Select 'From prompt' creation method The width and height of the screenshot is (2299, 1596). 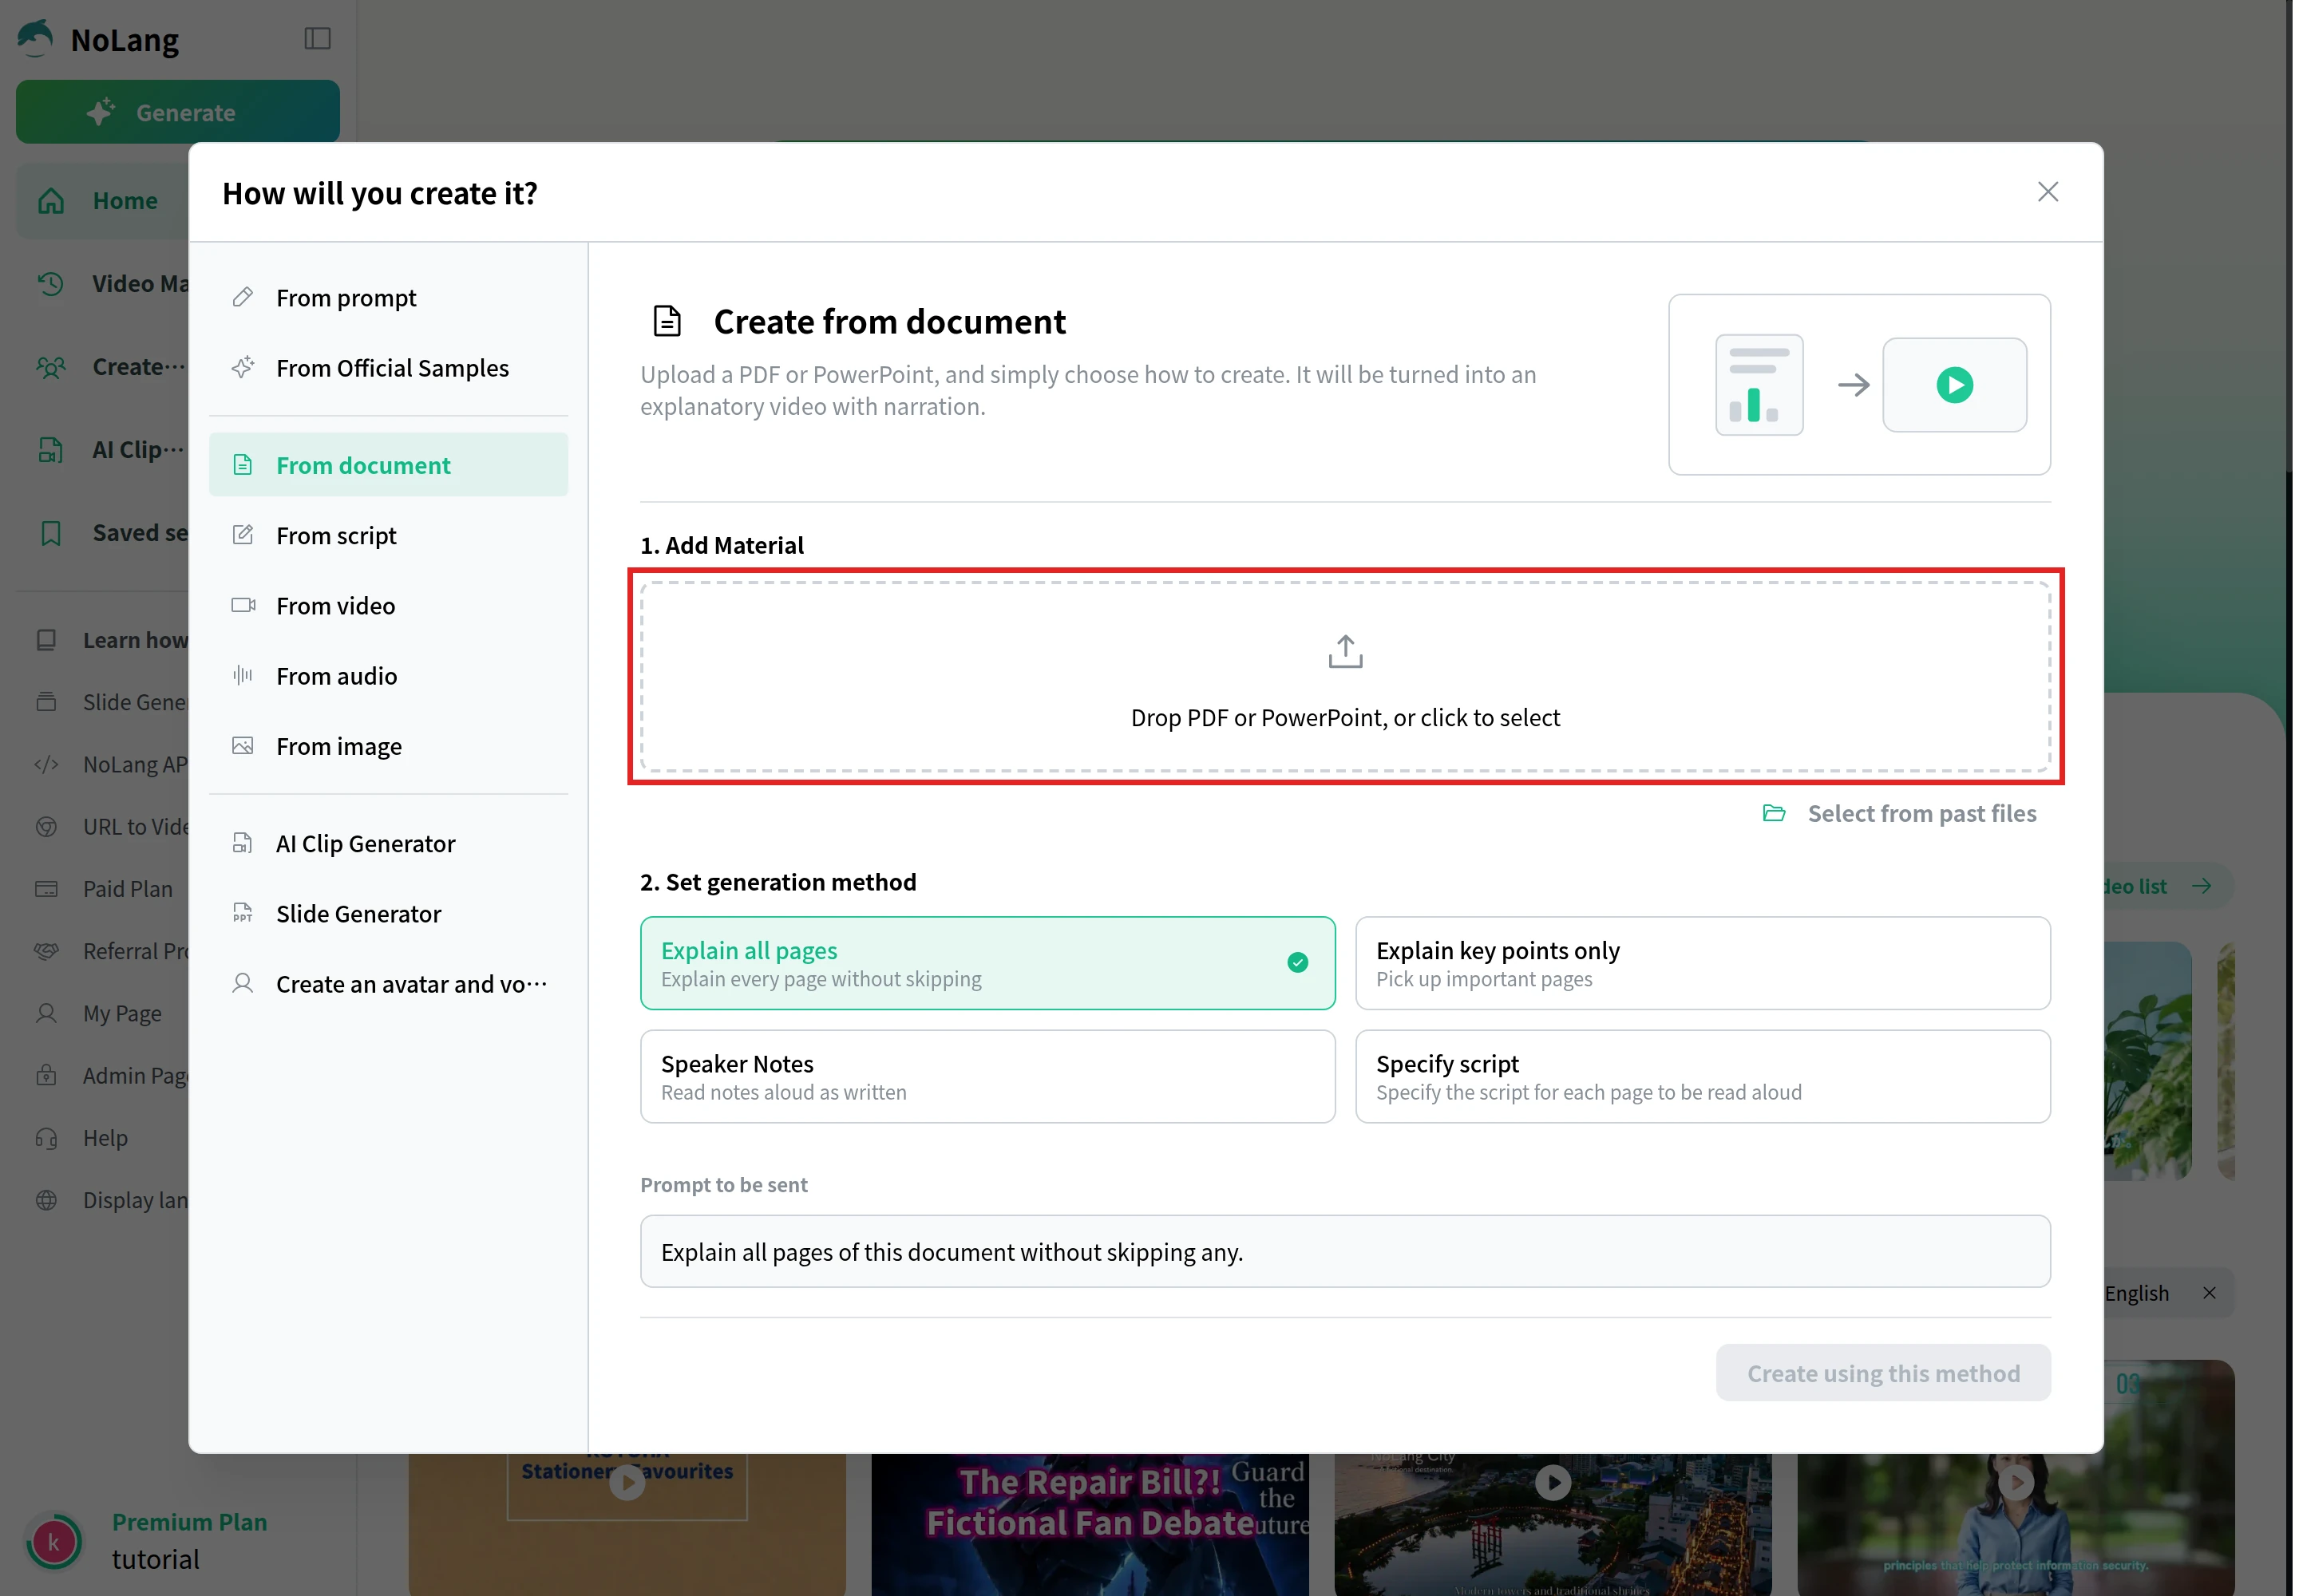point(388,298)
